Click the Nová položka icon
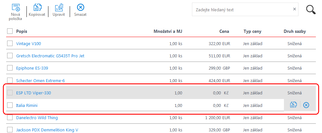This screenshot has width=322, height=133. pos(16,7)
